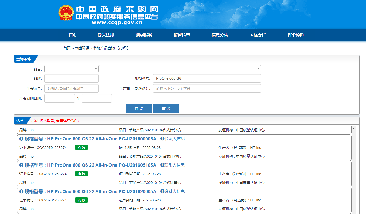
Task: Click contact info icon in PC-U201620005A row
Action: pos(162,191)
